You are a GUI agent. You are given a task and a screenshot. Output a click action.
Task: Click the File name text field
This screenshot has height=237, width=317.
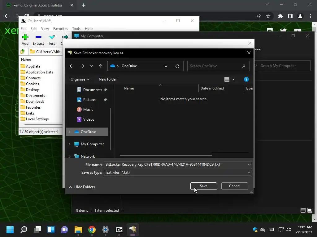coord(175,164)
